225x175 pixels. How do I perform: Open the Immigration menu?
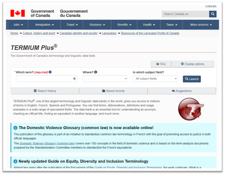point(44,25)
